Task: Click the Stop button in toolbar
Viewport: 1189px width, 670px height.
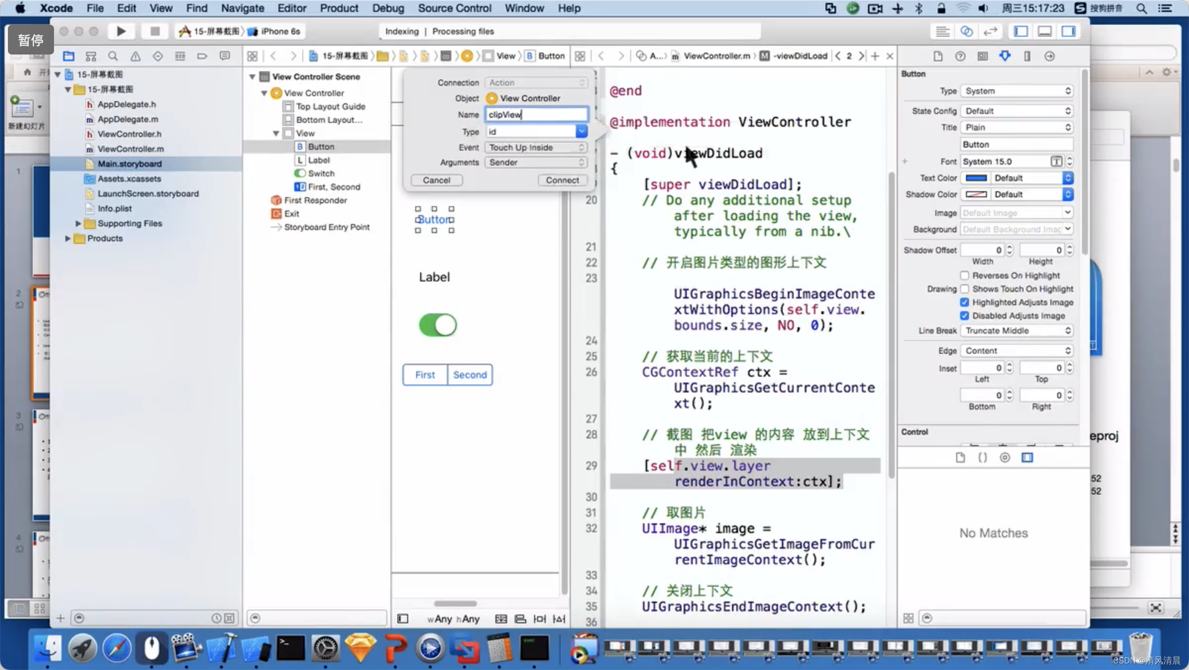Action: click(155, 31)
